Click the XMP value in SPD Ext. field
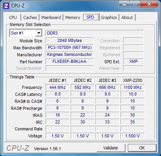This screenshot has width=161, height=156. pyautogui.click(x=133, y=61)
